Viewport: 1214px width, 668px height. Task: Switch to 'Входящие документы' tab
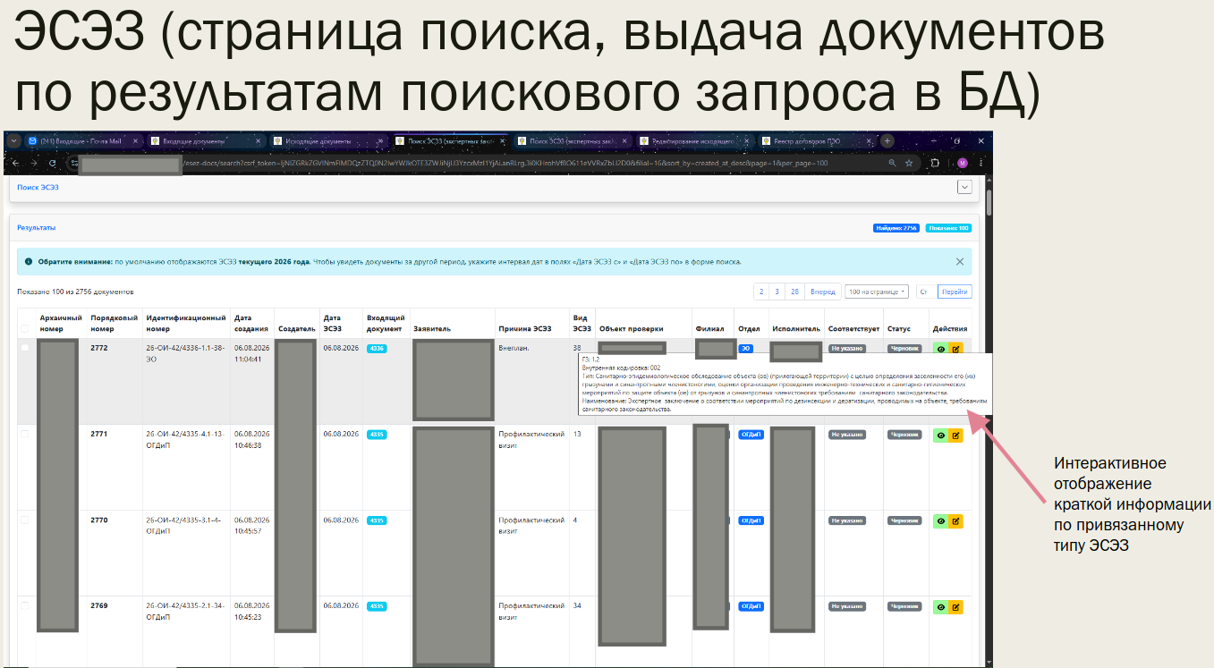click(x=205, y=141)
